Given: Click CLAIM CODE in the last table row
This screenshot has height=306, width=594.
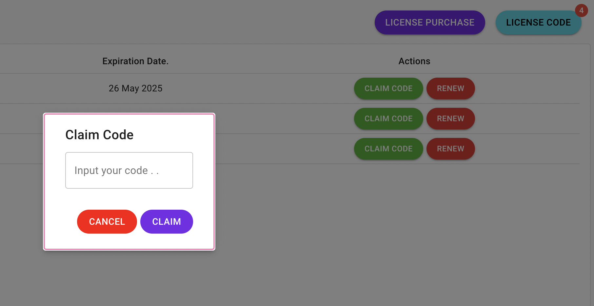Looking at the screenshot, I should pos(388,149).
